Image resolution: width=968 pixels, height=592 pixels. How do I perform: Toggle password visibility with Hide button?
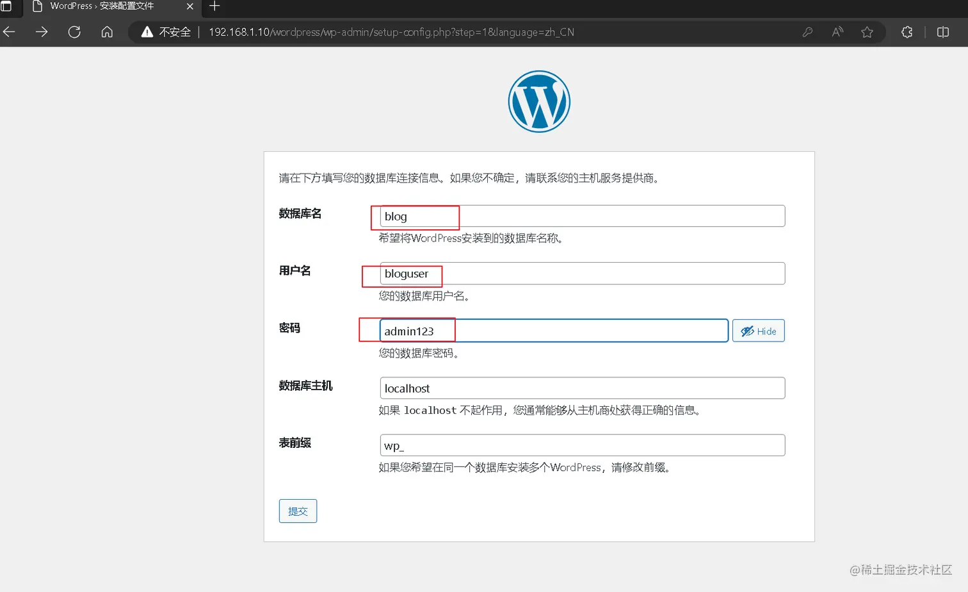pyautogui.click(x=758, y=331)
